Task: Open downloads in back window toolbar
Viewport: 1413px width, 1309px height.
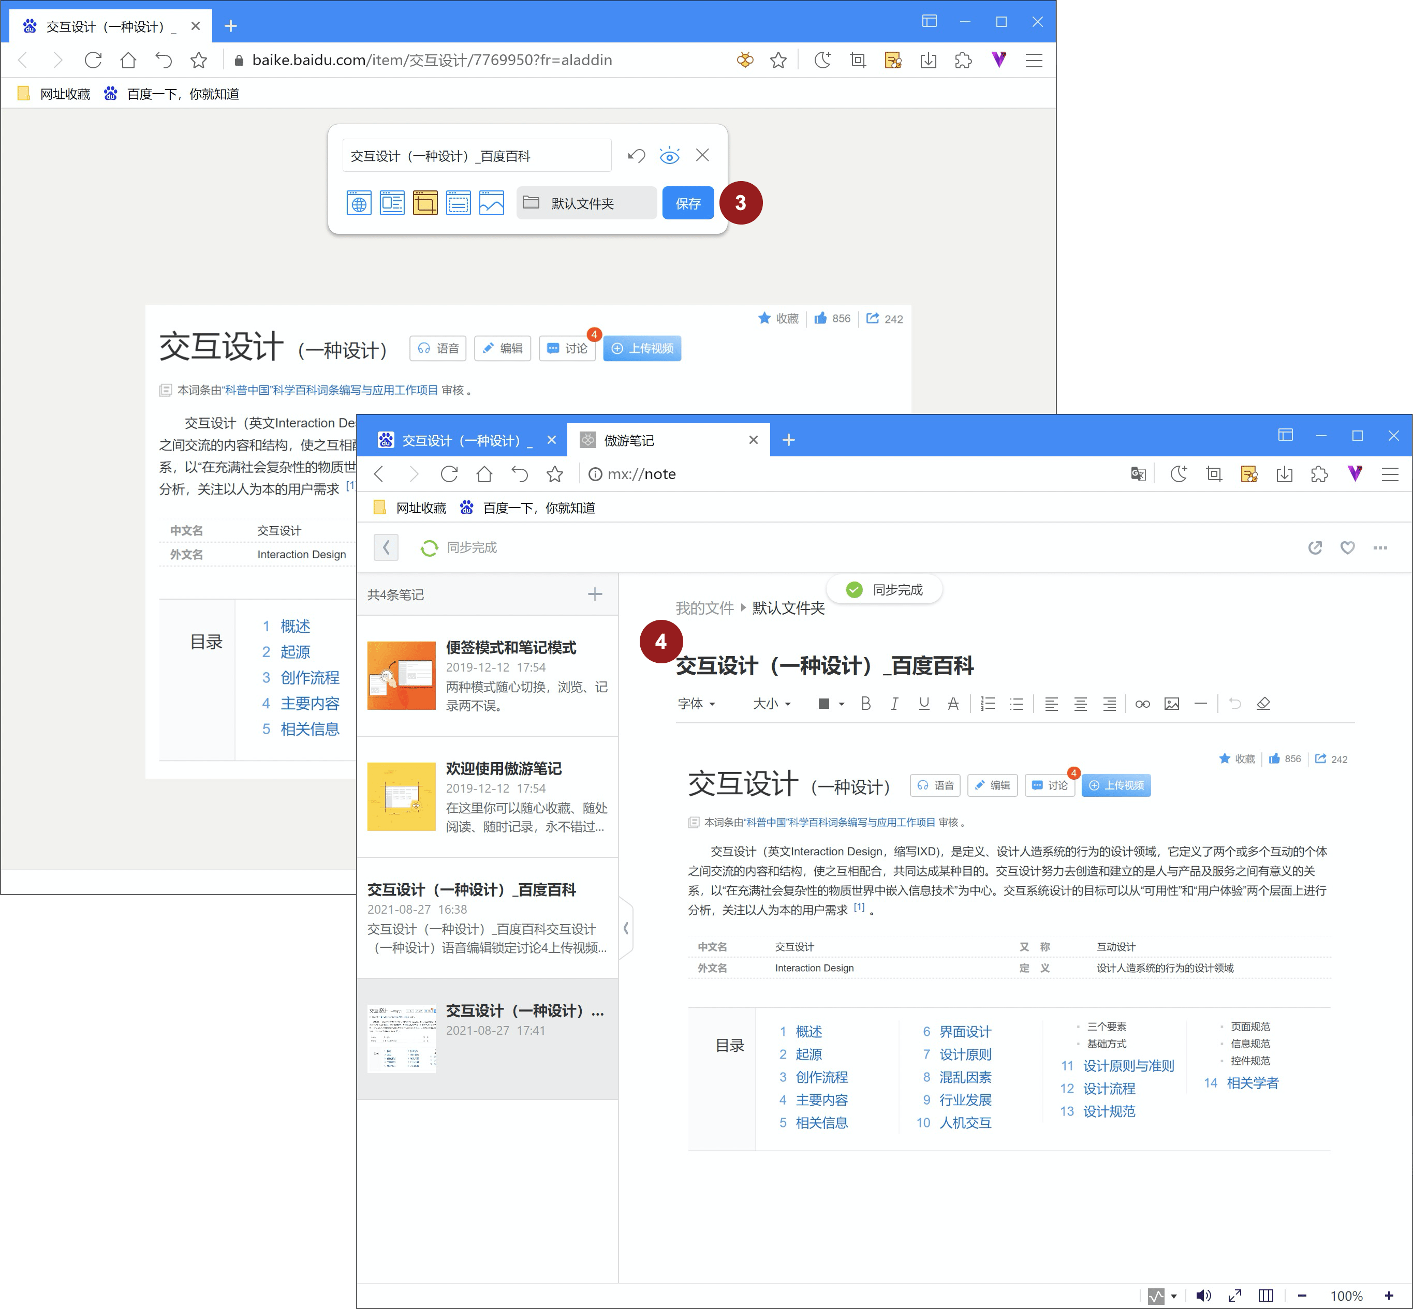Action: click(929, 60)
